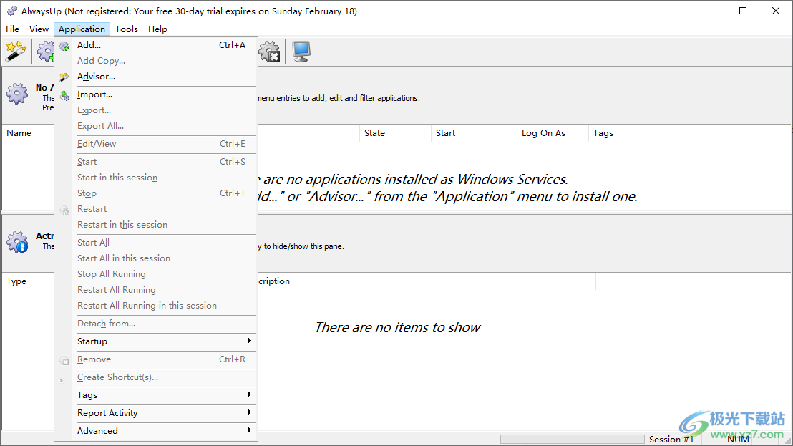
Task: Expand the Advanced submenu
Action: pos(156,431)
